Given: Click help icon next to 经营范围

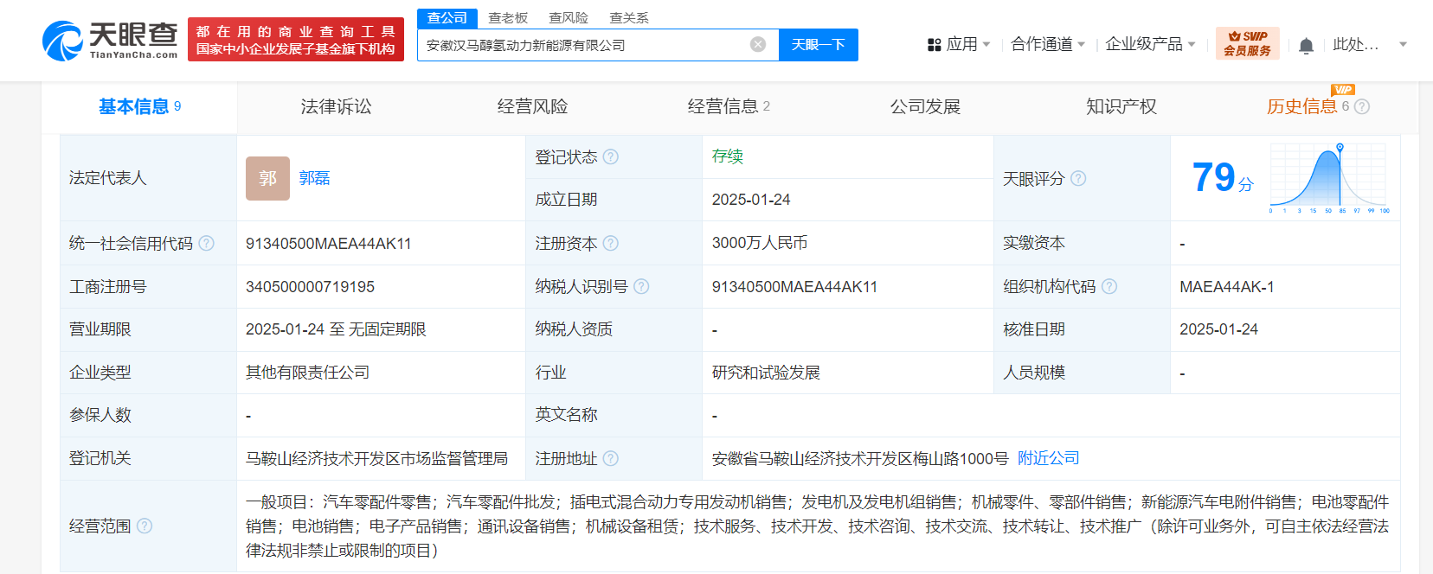Looking at the screenshot, I should (145, 526).
